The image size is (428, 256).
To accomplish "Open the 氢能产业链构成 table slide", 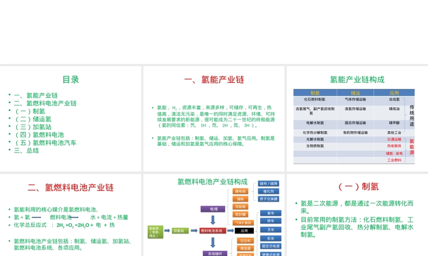I will (x=357, y=119).
